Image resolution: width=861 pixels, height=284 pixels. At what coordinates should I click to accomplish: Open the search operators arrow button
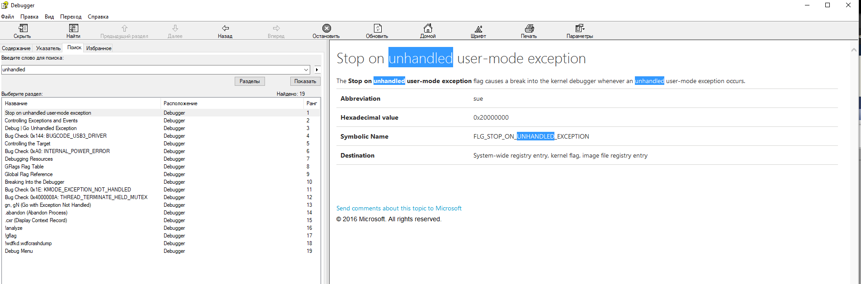tap(317, 70)
